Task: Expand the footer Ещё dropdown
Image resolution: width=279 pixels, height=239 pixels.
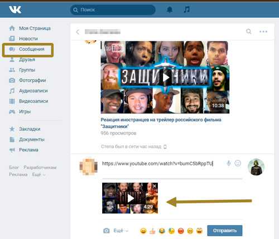Action: point(39,175)
